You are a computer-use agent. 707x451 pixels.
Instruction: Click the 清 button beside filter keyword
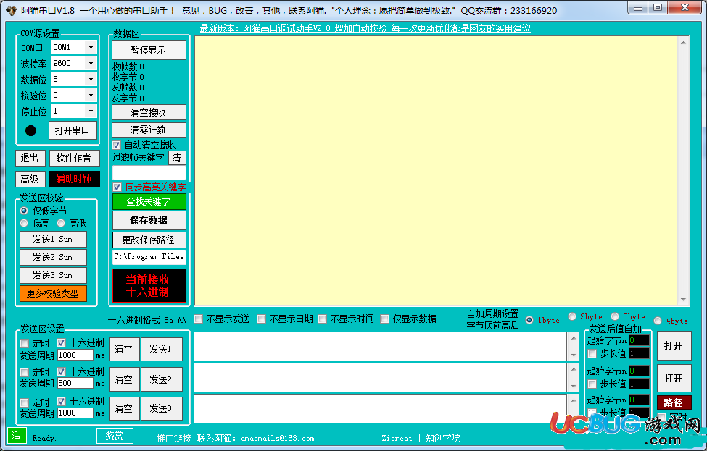[177, 158]
